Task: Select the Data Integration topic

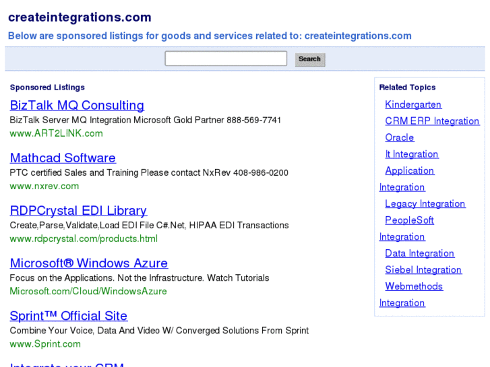Action: [419, 253]
